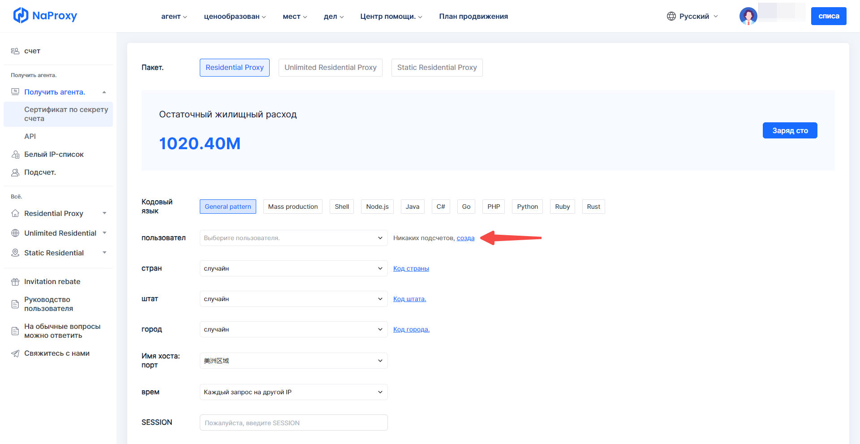
Task: Open the ценообразован top menu
Action: click(x=235, y=17)
